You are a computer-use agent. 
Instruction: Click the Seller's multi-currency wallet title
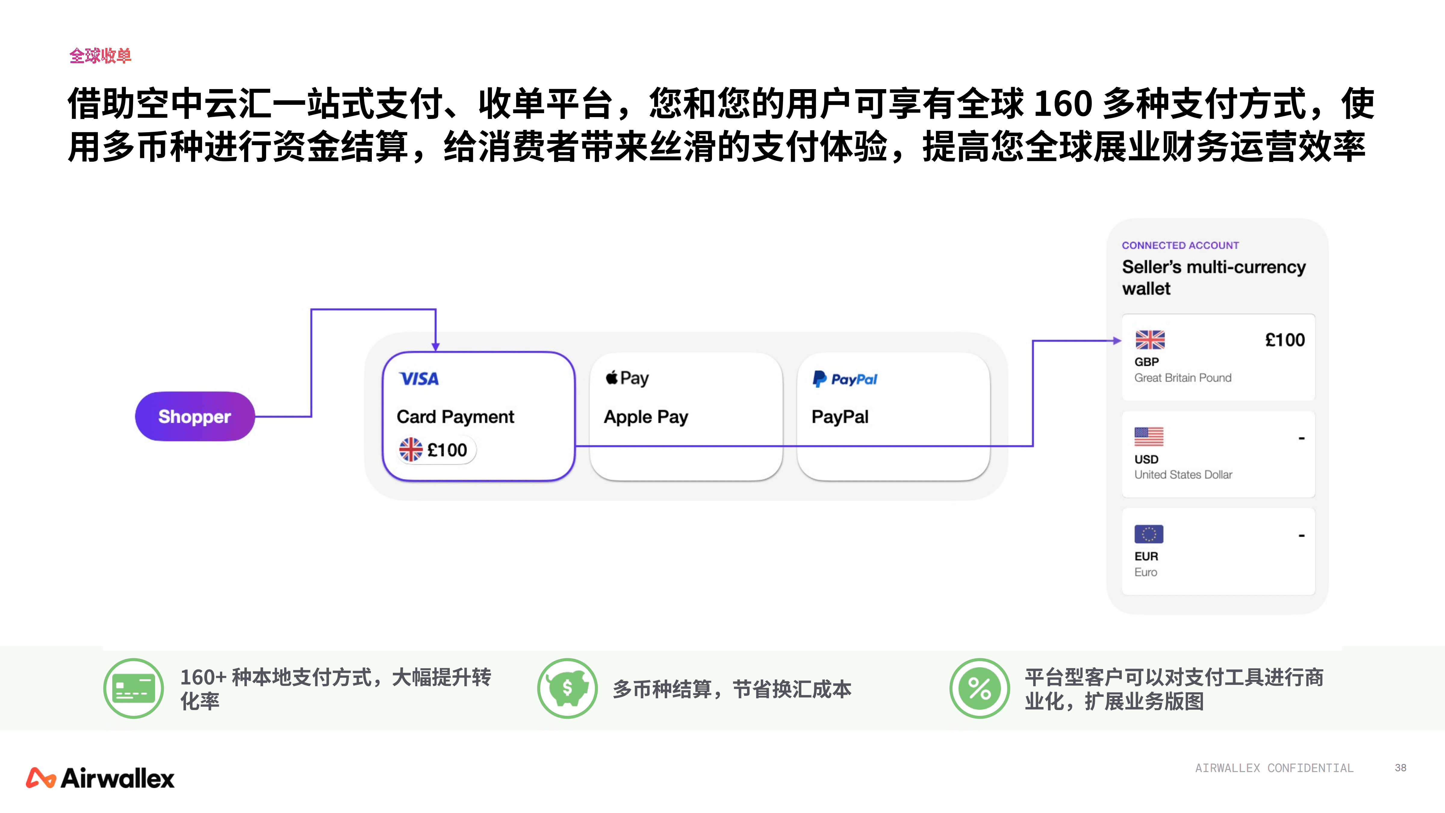(1214, 277)
